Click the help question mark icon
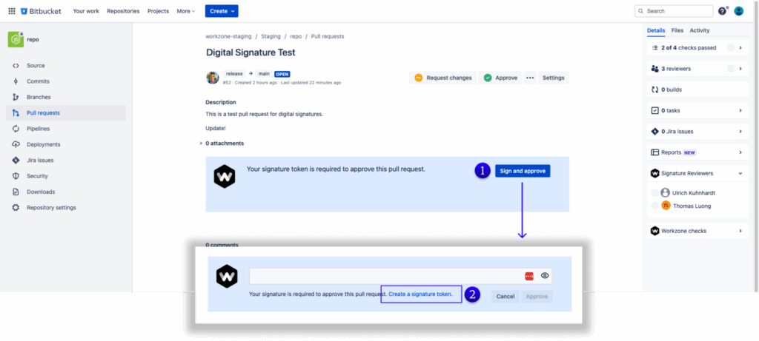 pyautogui.click(x=722, y=11)
